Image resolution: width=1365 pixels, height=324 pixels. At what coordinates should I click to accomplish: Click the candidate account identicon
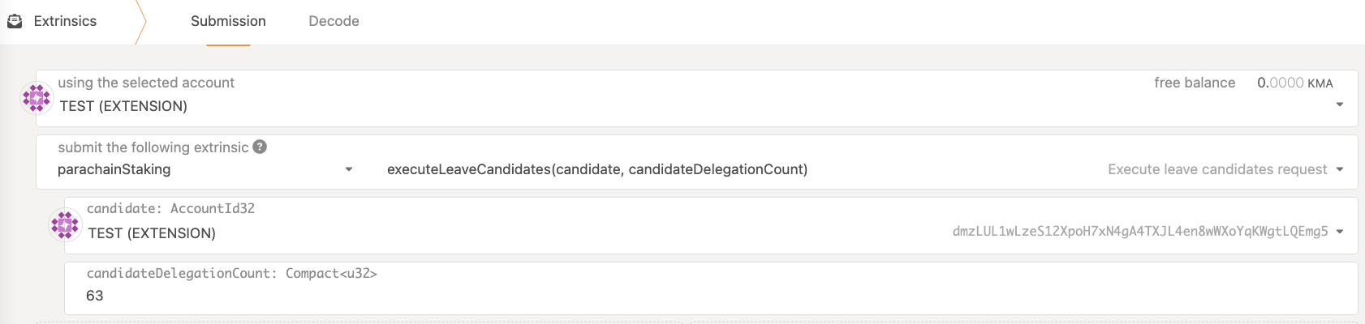(65, 225)
